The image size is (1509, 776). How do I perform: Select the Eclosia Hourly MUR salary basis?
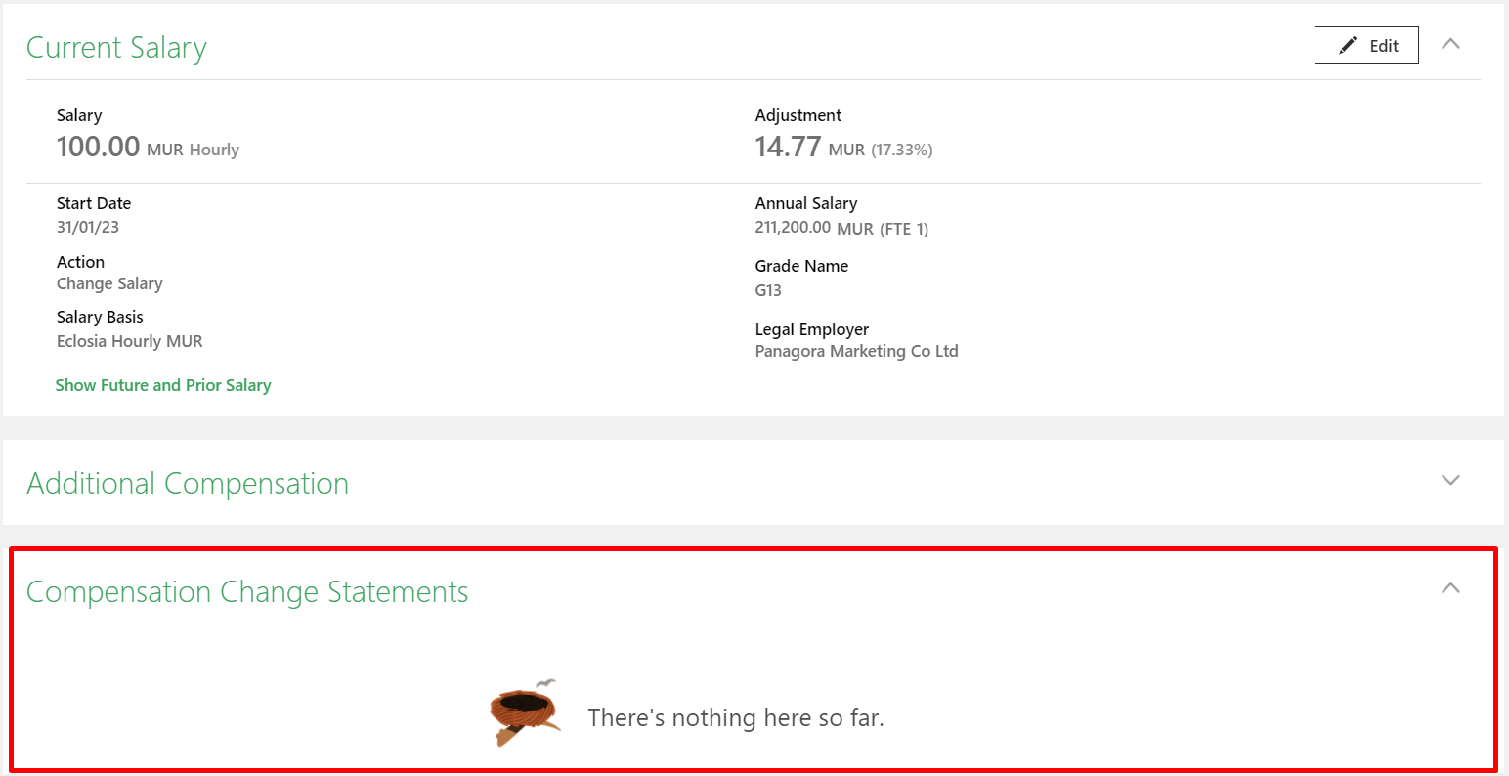130,341
